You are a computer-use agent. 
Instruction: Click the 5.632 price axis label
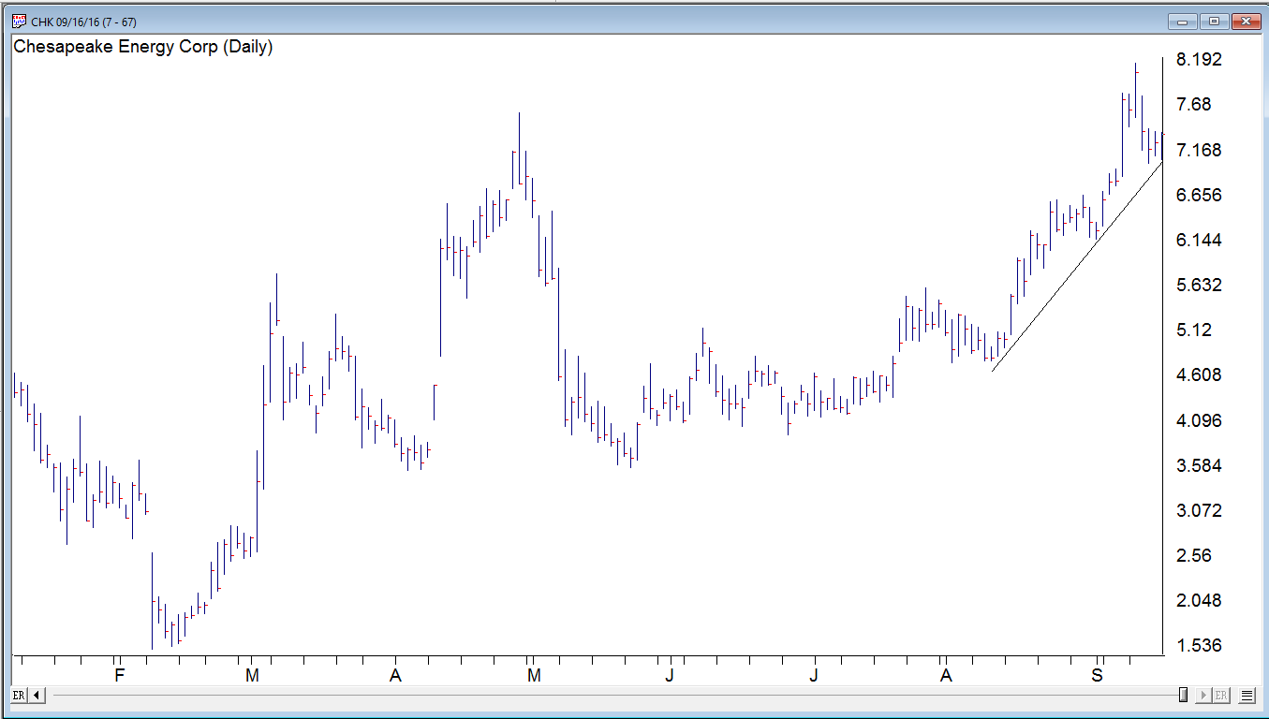tap(1199, 285)
